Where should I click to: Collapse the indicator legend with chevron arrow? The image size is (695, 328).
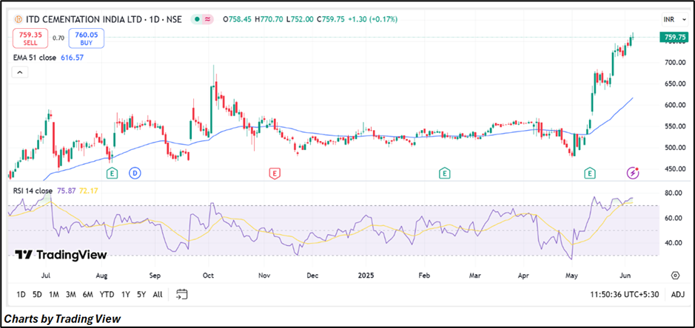pos(20,72)
